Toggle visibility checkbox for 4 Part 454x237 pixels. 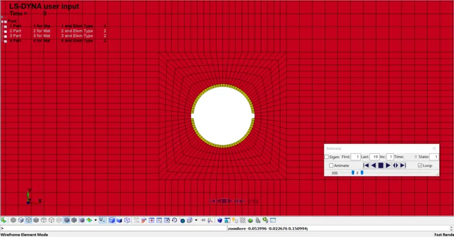point(5,41)
